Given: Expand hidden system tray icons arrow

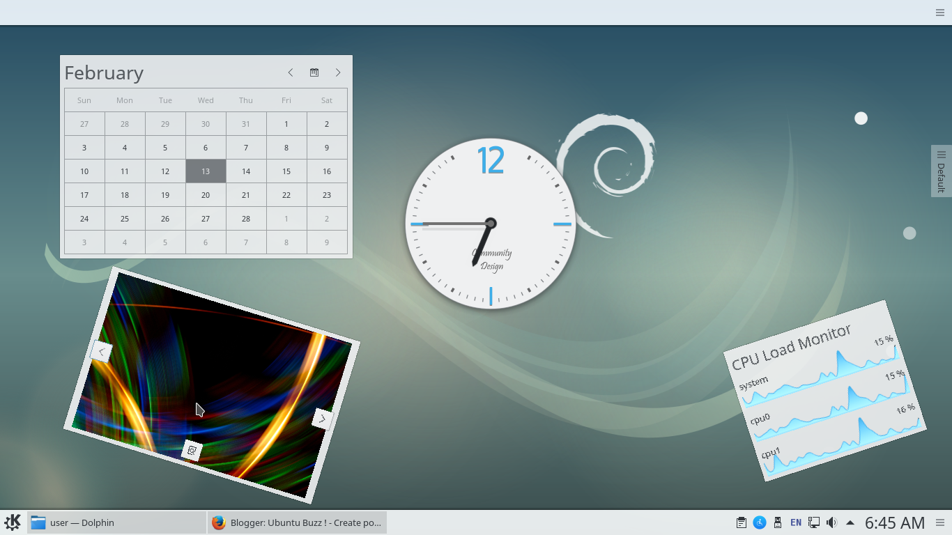Looking at the screenshot, I should tap(850, 522).
